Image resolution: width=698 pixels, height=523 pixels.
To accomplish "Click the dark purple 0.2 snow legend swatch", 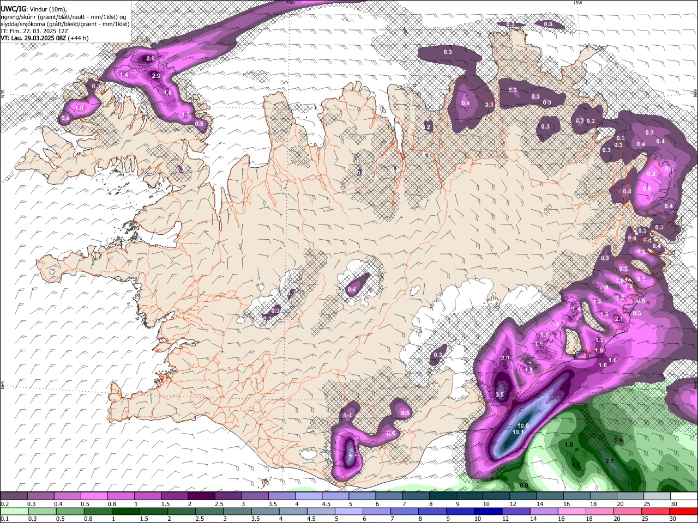I will click(x=14, y=496).
